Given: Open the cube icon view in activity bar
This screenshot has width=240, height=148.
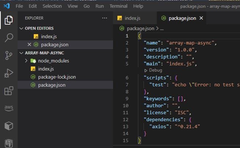Looking at the screenshot, I should click(8, 126).
